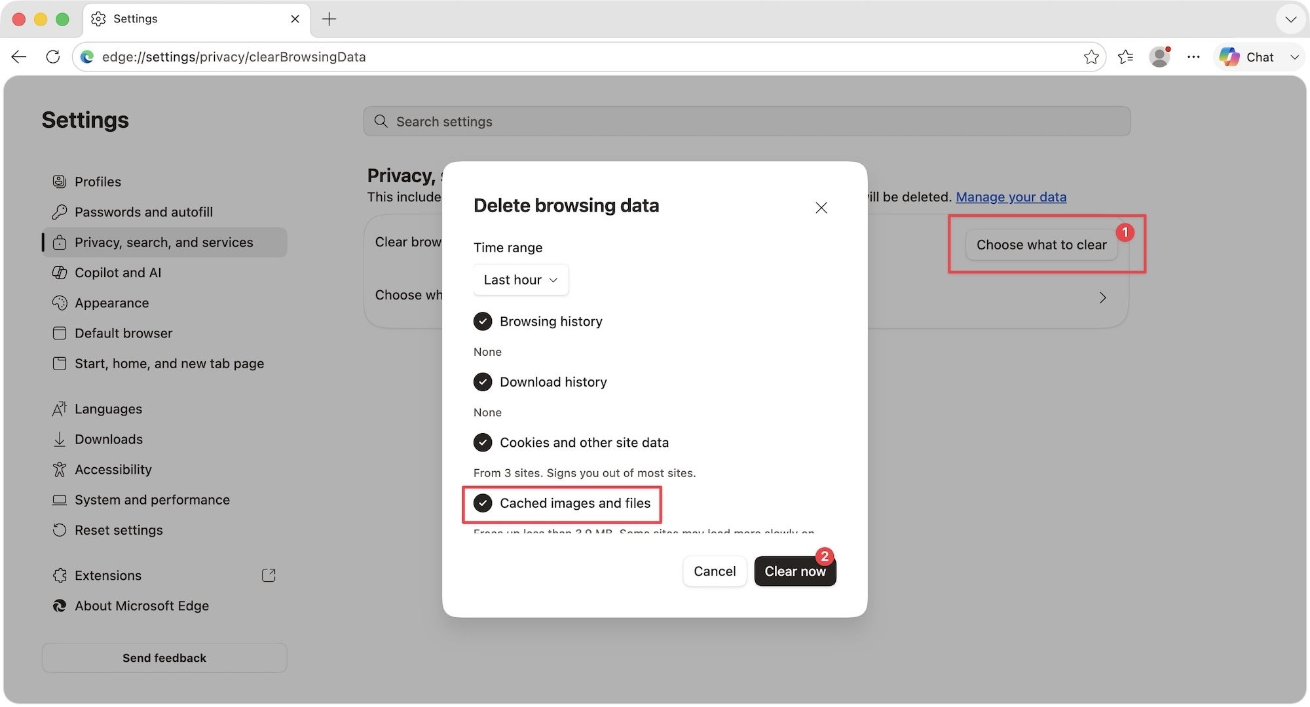Click the Edge logo in the address bar
This screenshot has width=1310, height=707.
[87, 57]
